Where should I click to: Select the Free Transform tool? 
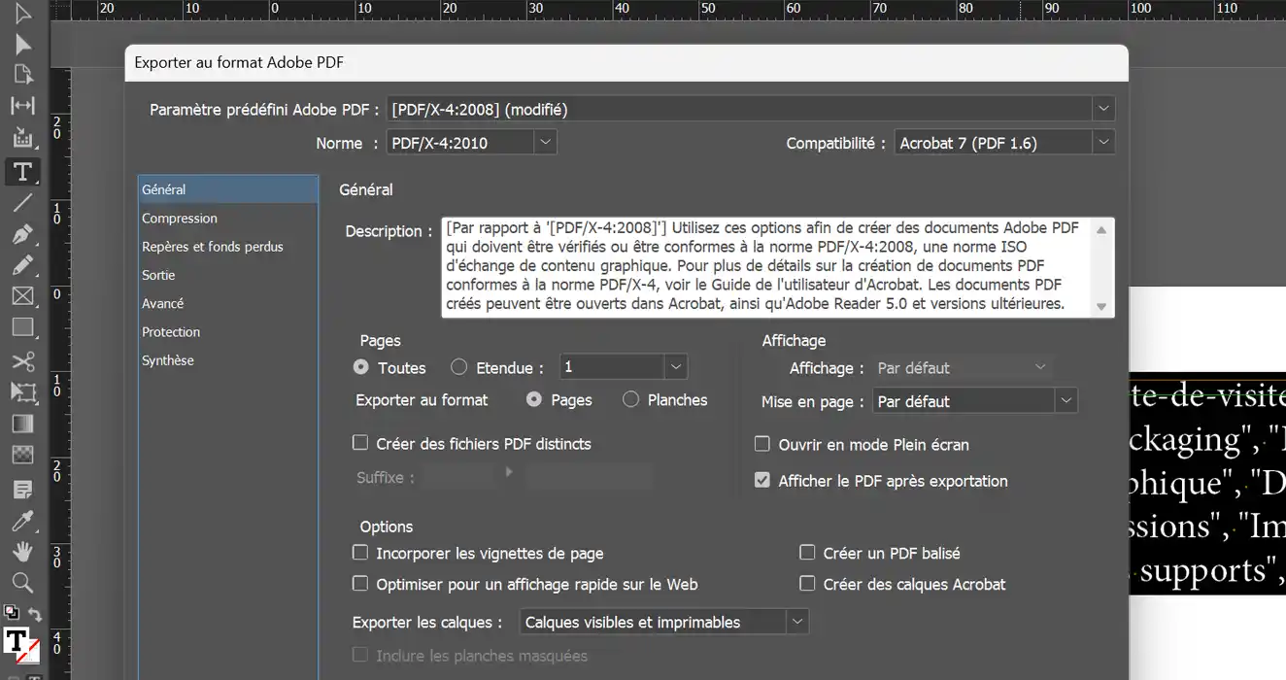pyautogui.click(x=22, y=392)
